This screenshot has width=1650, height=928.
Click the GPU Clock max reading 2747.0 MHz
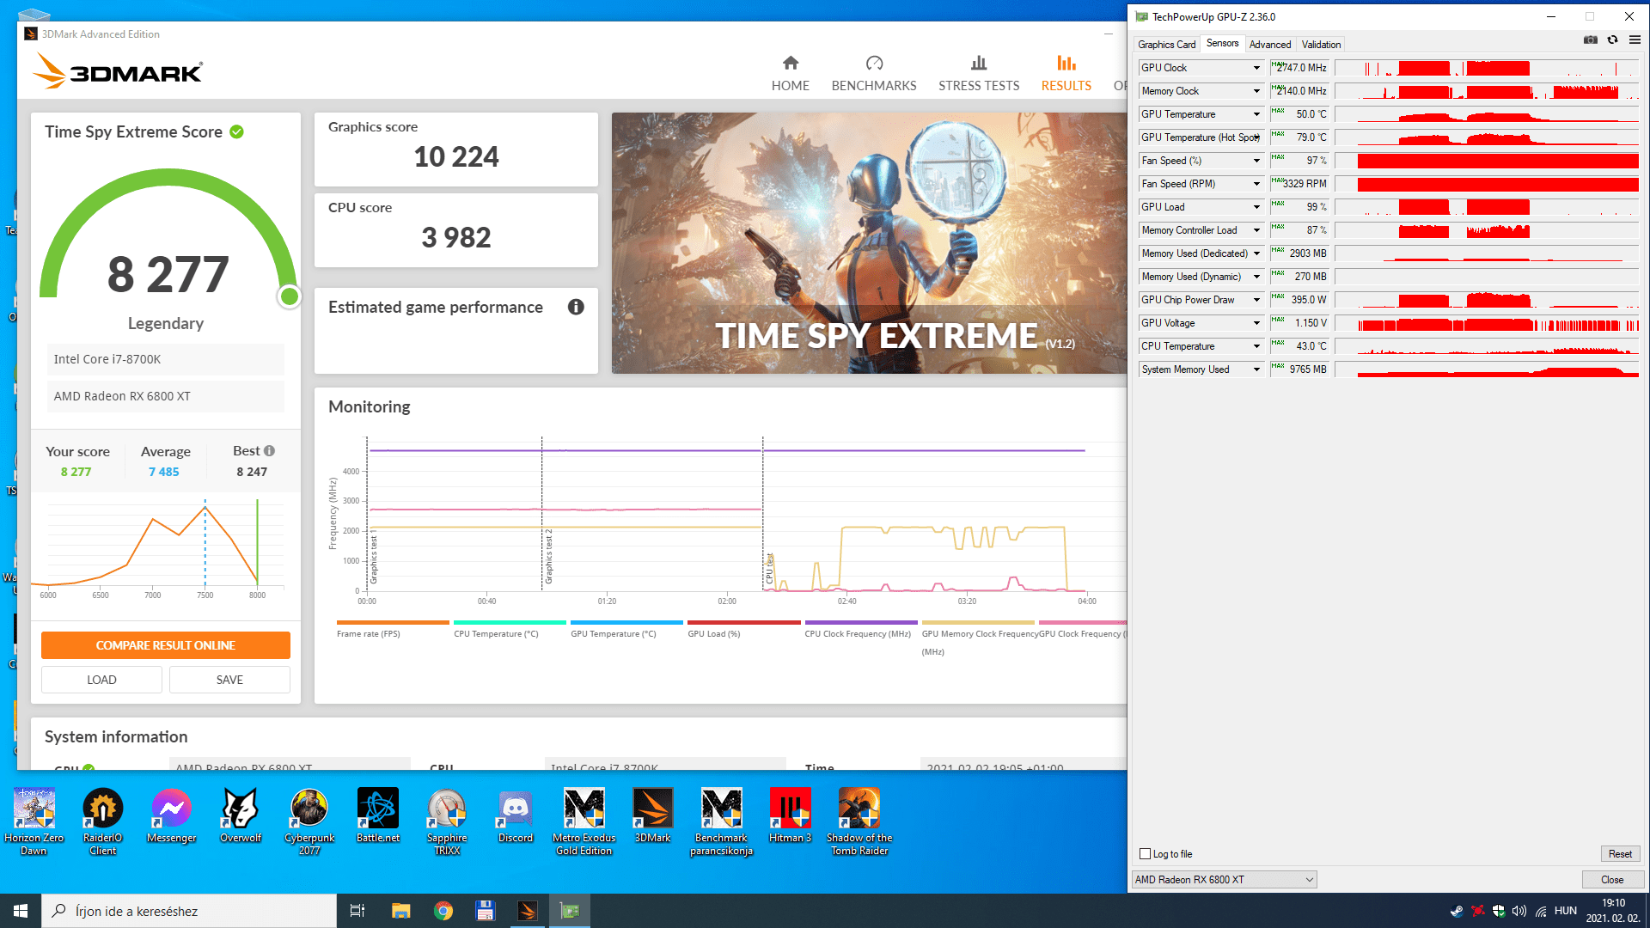(1300, 68)
